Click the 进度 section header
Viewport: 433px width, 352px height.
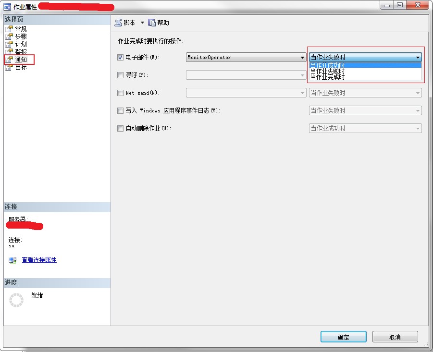(x=57, y=283)
